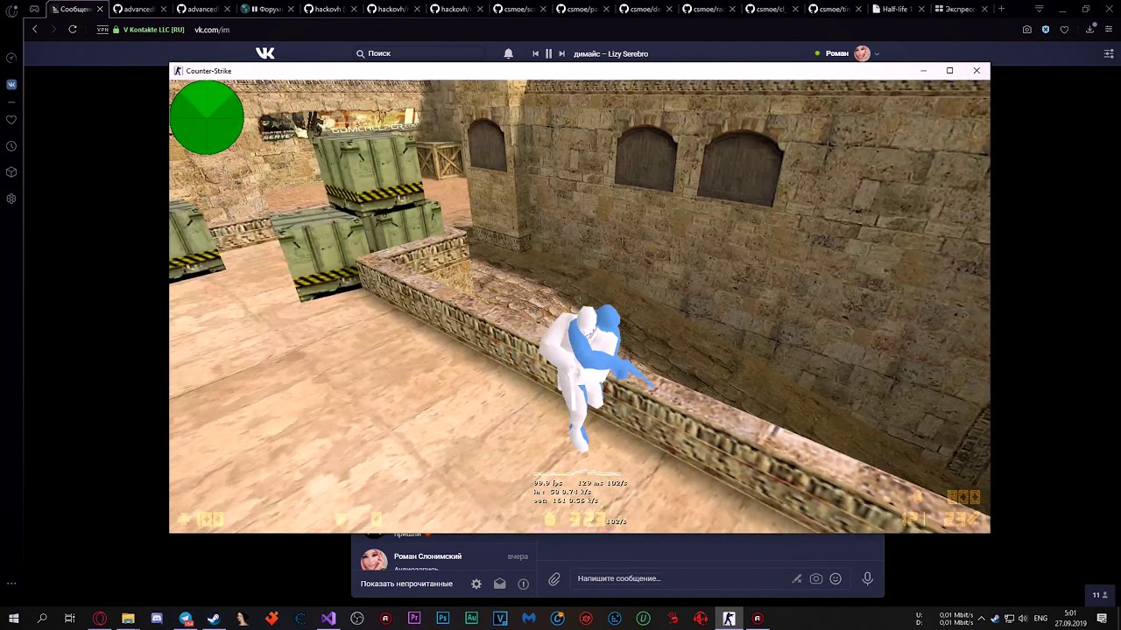The width and height of the screenshot is (1121, 630).
Task: Skip to next track in VK player
Action: [561, 53]
